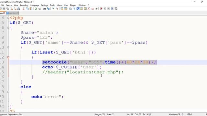Screen dimensions: 207x116
Task: Click the Save All toolbar icon
Action: [8, 9]
